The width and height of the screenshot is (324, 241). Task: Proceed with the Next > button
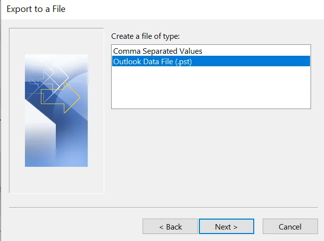pos(226,227)
